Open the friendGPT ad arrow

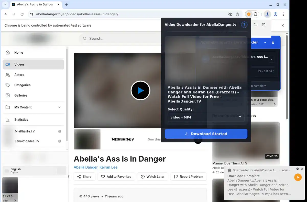point(275,104)
